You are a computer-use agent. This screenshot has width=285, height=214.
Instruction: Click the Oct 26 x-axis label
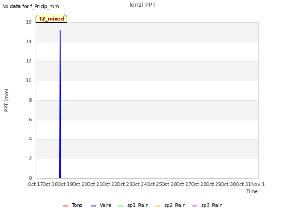pyautogui.click(x=169, y=184)
